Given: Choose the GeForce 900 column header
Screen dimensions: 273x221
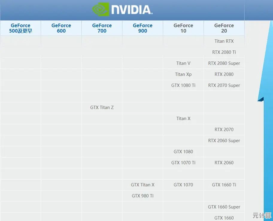Looking at the screenshot, I should pos(142,28).
